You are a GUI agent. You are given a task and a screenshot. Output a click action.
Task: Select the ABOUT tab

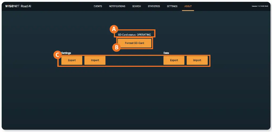click(x=188, y=6)
